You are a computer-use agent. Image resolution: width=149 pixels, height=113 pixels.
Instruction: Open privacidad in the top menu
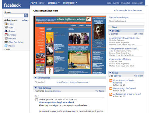coord(125,3)
